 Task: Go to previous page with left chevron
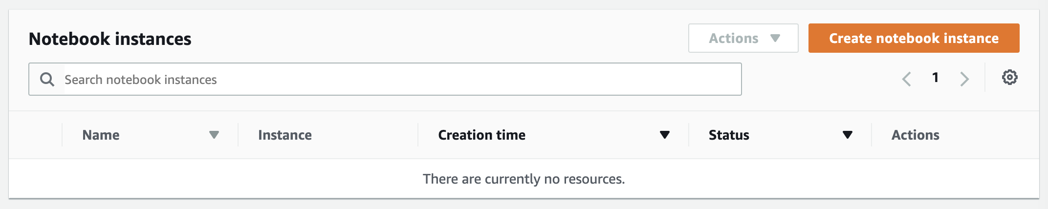(x=907, y=79)
